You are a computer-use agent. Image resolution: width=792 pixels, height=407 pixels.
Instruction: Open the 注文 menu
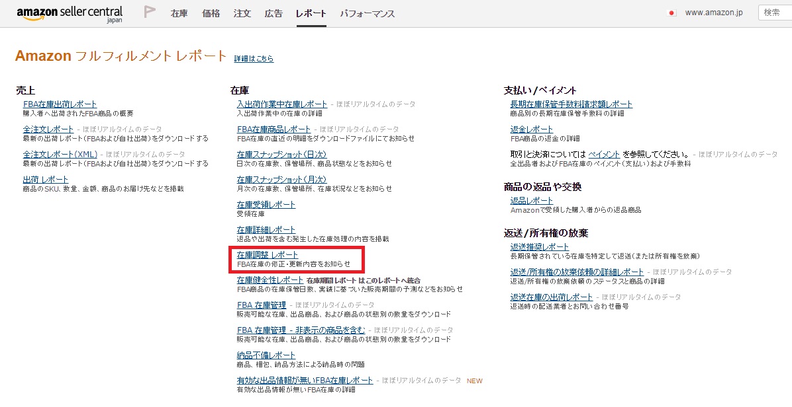[x=242, y=14]
